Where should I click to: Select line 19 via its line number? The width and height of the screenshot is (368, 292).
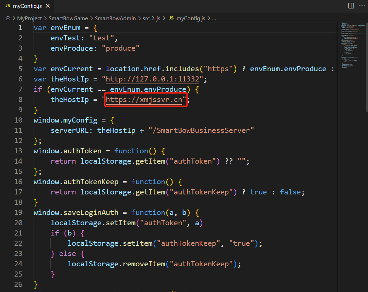point(18,213)
